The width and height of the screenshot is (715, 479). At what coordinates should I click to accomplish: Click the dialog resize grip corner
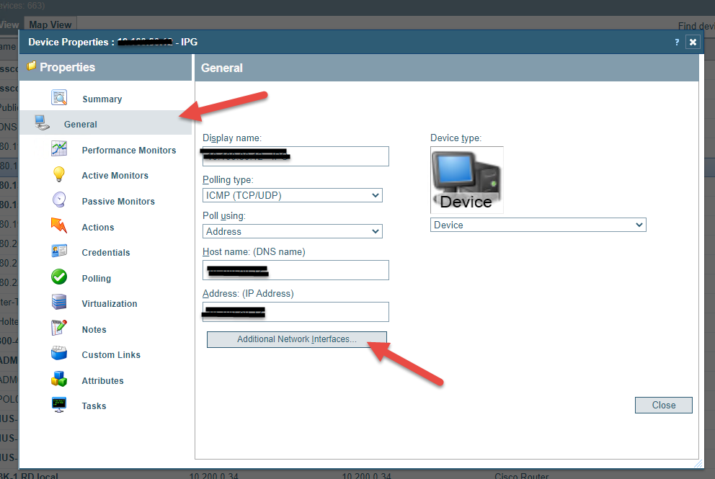(698, 463)
